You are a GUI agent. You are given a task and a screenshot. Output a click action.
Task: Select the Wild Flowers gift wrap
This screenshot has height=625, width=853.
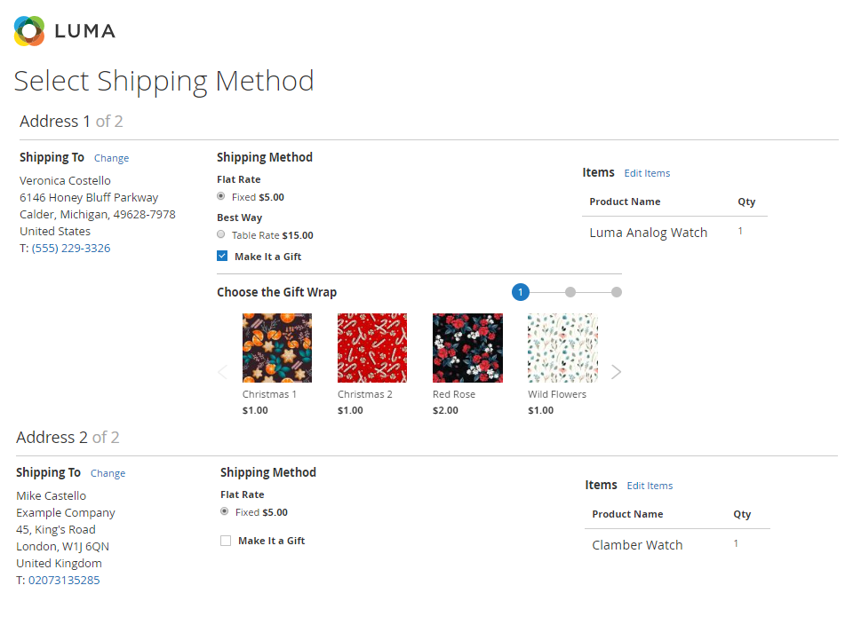[x=562, y=348]
